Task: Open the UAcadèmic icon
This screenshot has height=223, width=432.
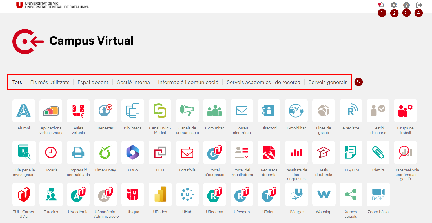Action: point(78,194)
